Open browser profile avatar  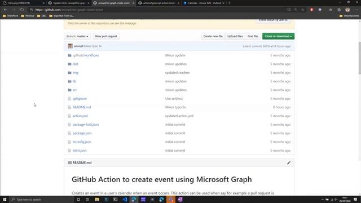click(347, 10)
